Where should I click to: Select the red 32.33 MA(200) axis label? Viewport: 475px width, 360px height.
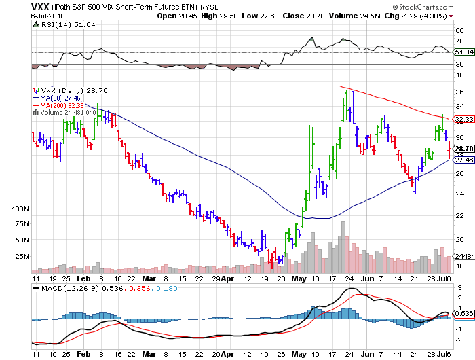[463, 119]
